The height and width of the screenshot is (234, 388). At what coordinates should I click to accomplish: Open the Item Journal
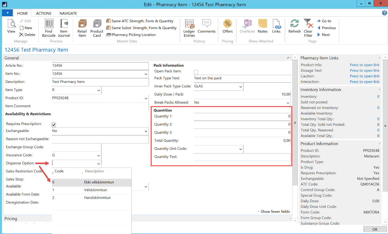tap(64, 24)
